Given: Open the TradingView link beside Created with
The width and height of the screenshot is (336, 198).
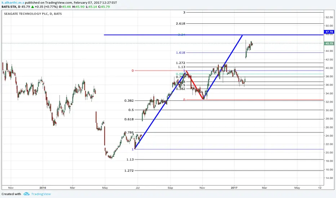Looking at the screenshot, I should 41,194.
